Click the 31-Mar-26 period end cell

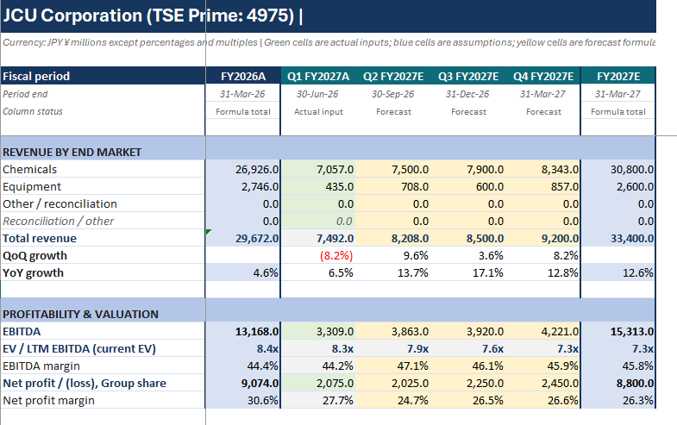coord(243,94)
